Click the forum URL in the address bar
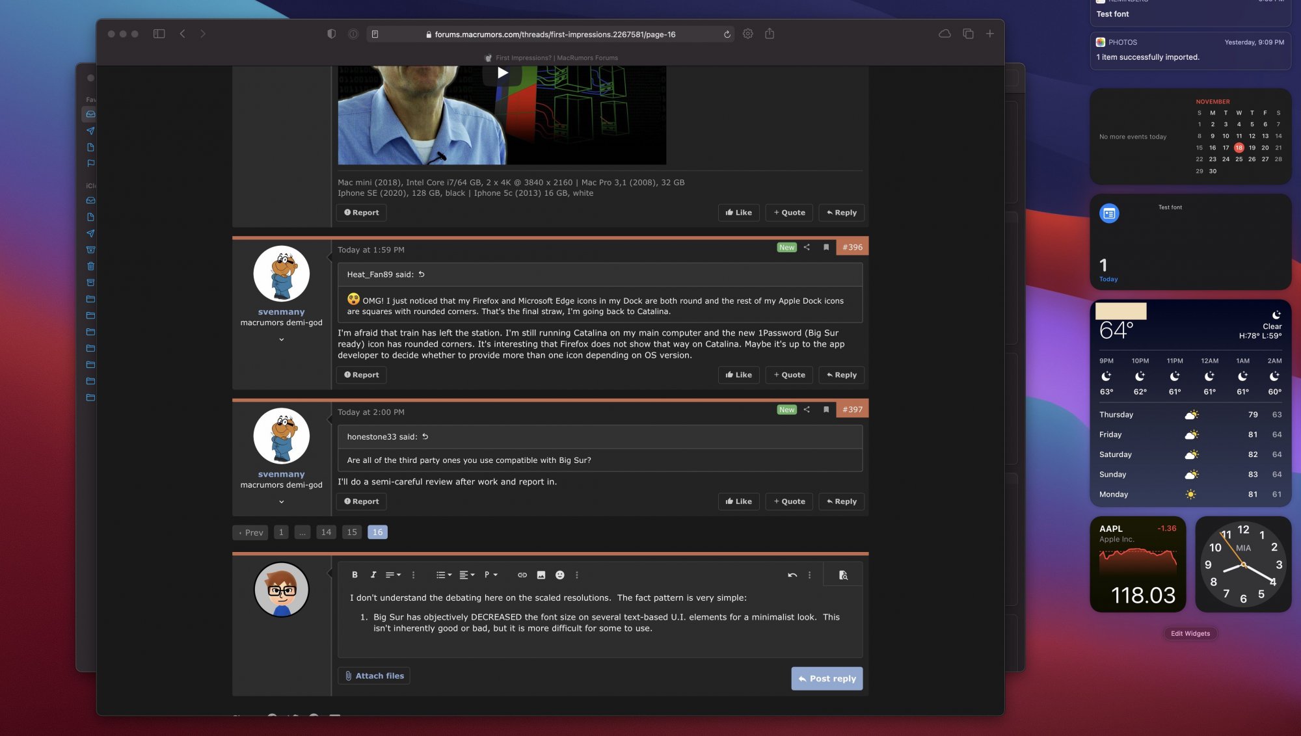 pos(555,34)
